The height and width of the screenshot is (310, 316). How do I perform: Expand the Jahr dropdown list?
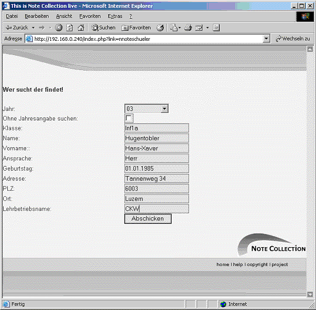tap(164, 108)
